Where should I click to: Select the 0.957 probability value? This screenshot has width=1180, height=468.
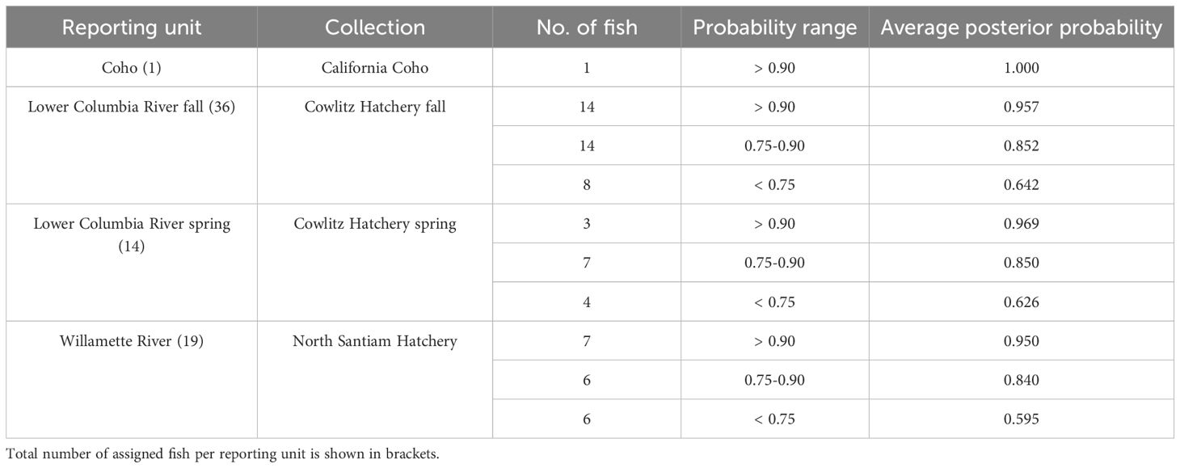pyautogui.click(x=1021, y=107)
